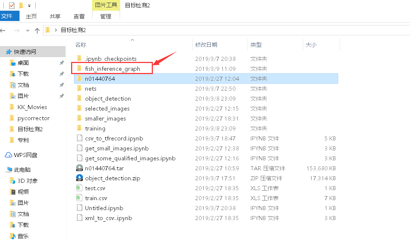Go back with the left arrow button
This screenshot has width=410, height=244.
(x=3, y=31)
